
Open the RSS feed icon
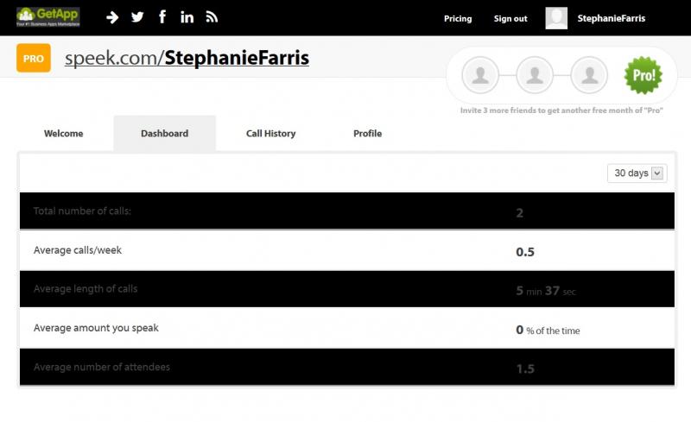[x=212, y=16]
